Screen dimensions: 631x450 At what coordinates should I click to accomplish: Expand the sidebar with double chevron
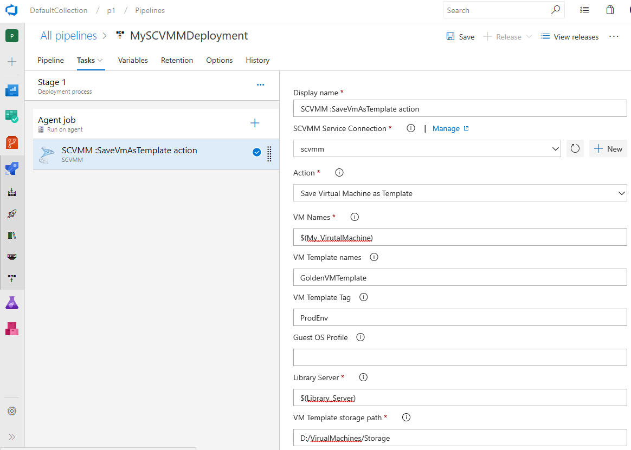(x=12, y=436)
